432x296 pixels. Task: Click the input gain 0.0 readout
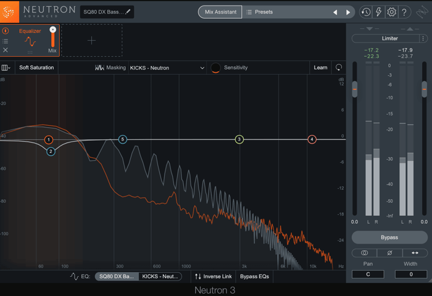(355, 222)
